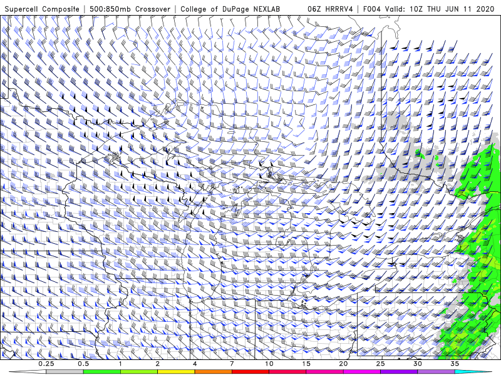Viewport: 501px width, 375px height.
Task: Click the legend value 35
Action: coord(455,364)
